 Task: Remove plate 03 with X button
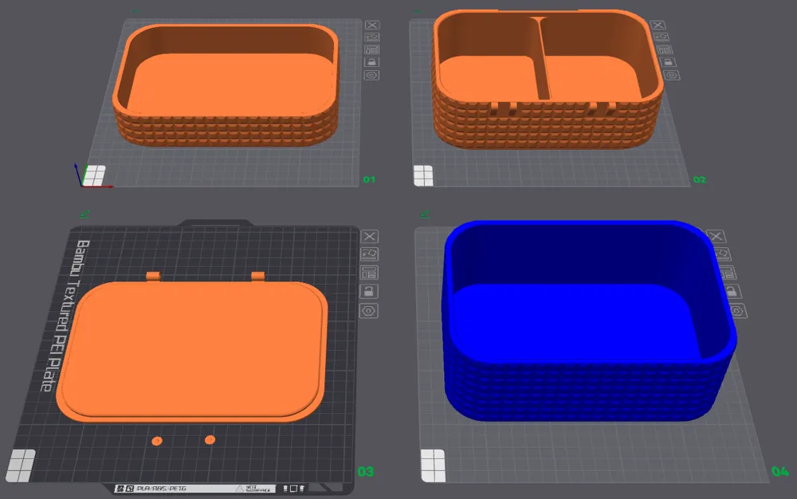tap(370, 236)
